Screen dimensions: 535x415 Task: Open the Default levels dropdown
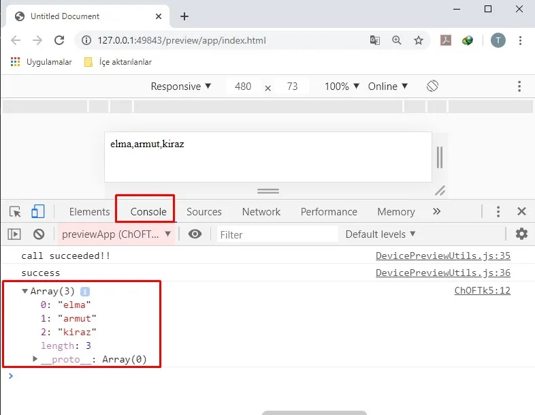point(380,234)
